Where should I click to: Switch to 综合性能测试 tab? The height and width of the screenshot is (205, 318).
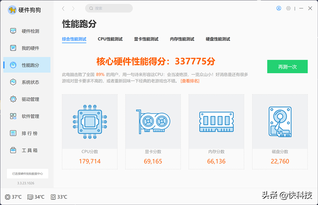pyautogui.click(x=74, y=39)
